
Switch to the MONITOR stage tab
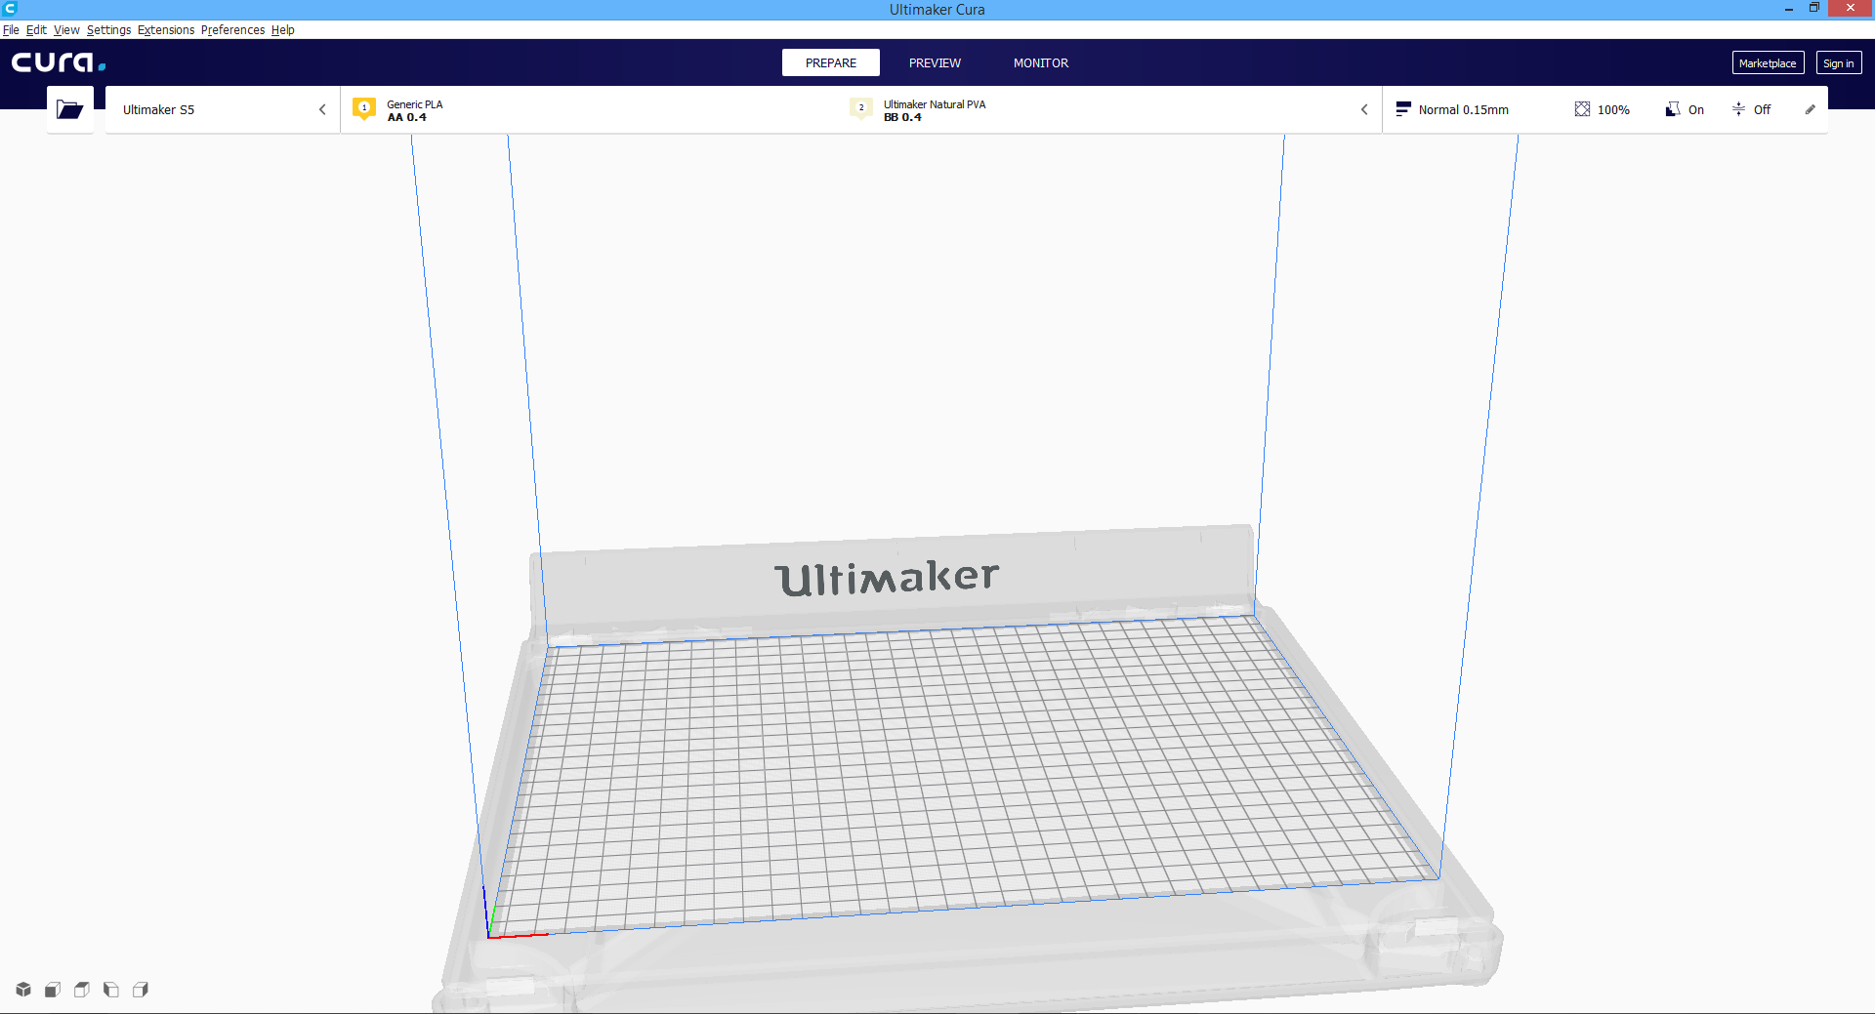pos(1041,62)
